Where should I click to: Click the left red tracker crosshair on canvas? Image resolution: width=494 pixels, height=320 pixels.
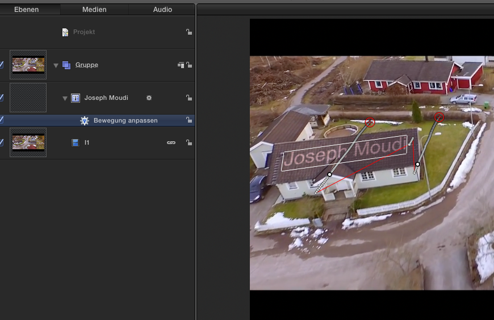click(x=370, y=122)
